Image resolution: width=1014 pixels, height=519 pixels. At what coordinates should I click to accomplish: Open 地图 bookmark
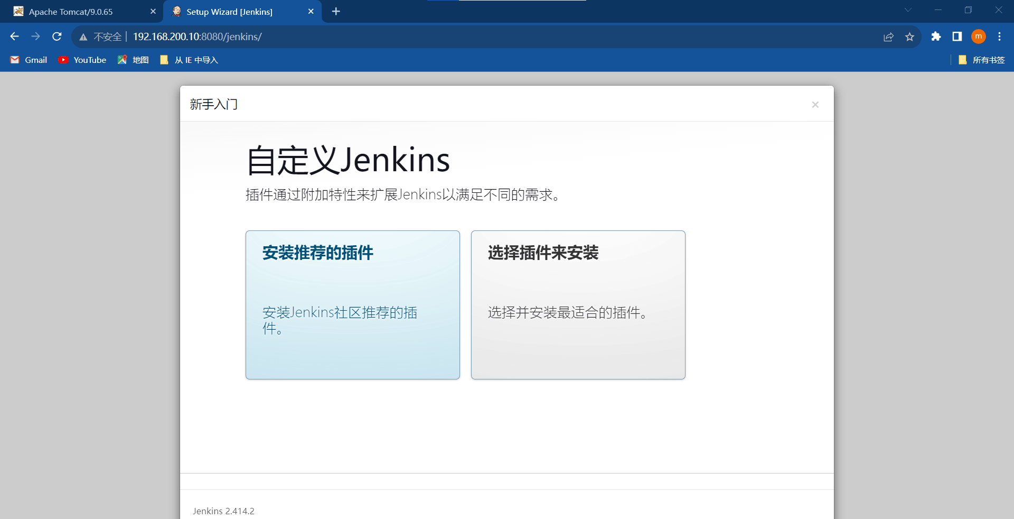tap(133, 60)
